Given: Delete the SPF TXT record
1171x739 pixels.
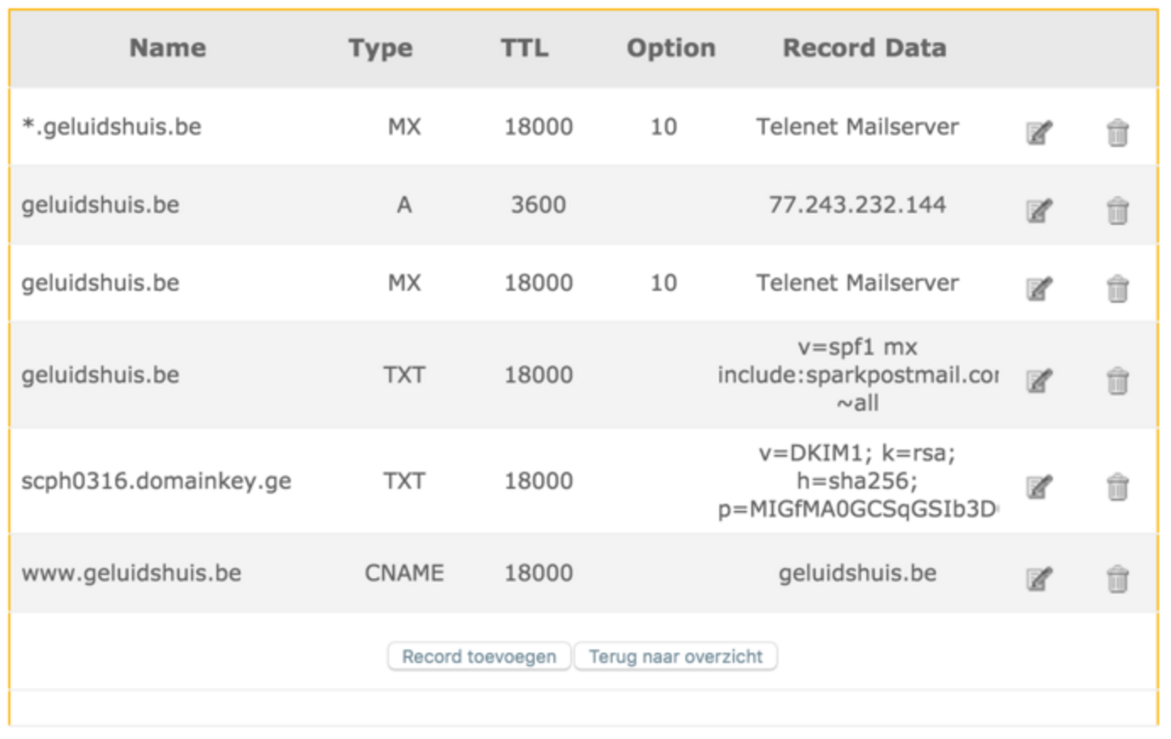Looking at the screenshot, I should 1117,380.
